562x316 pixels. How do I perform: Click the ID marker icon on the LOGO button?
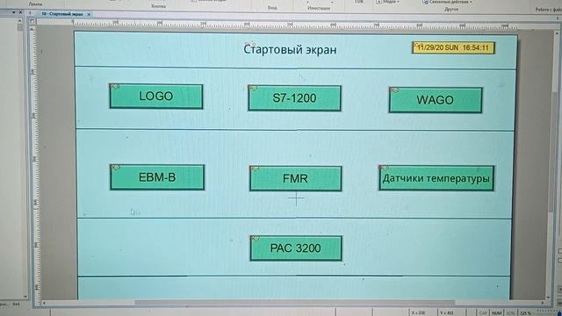[x=114, y=87]
